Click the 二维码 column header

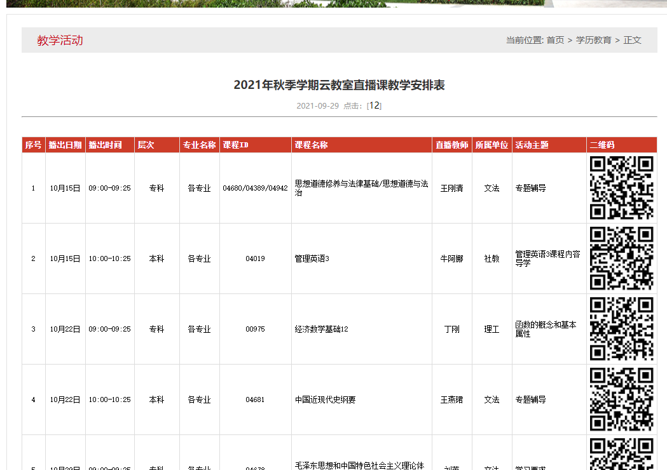point(602,145)
